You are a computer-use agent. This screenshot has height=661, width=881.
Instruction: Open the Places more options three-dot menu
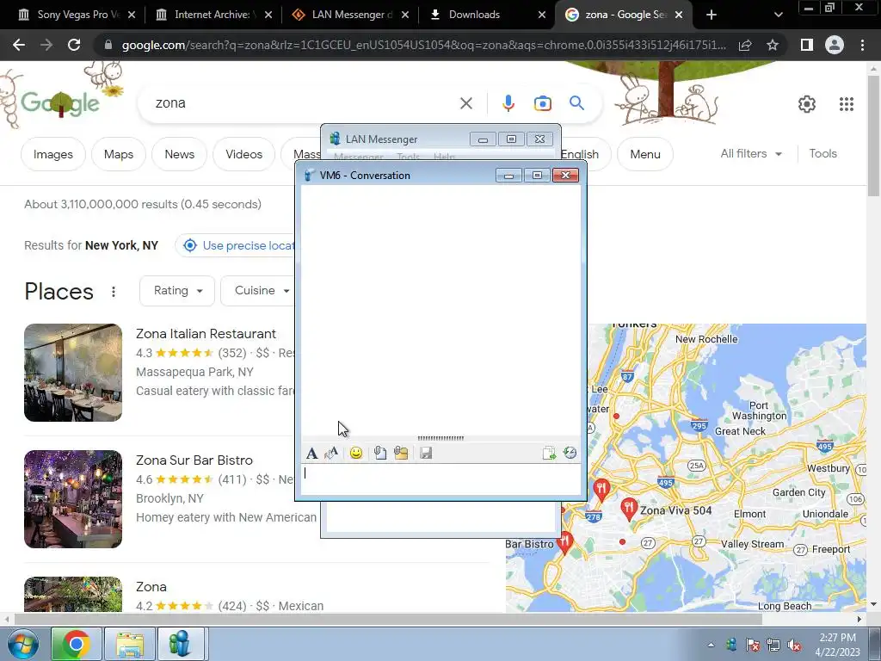tap(114, 292)
